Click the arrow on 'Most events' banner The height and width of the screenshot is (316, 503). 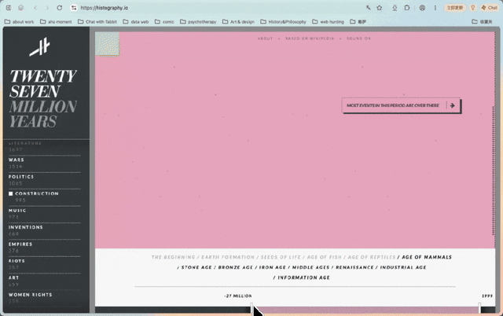point(453,105)
